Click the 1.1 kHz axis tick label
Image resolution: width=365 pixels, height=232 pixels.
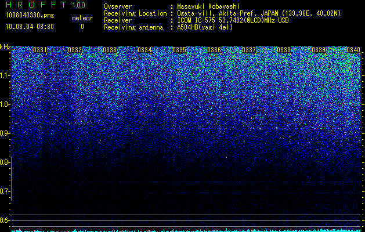[x=4, y=75]
